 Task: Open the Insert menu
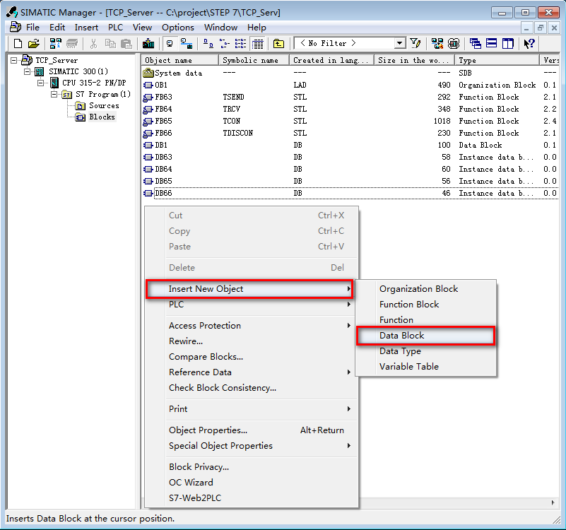[x=86, y=28]
